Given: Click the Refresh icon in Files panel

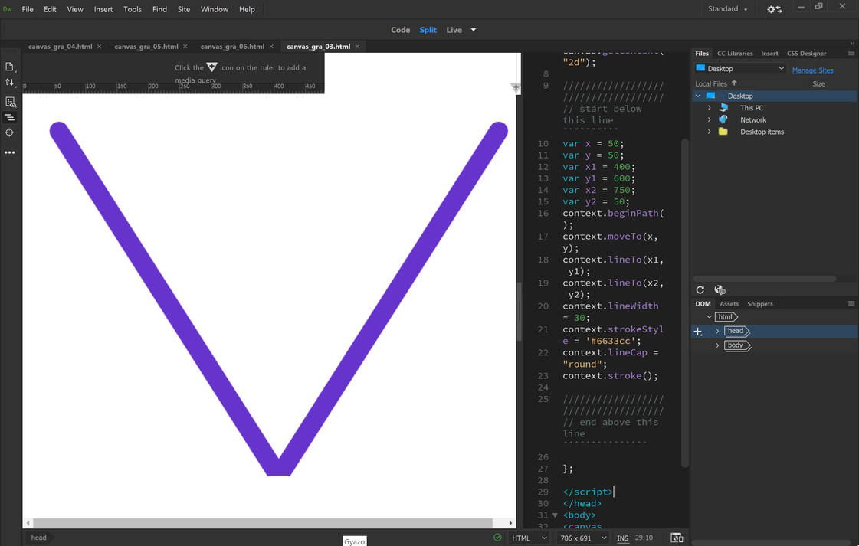Looking at the screenshot, I should coord(700,289).
